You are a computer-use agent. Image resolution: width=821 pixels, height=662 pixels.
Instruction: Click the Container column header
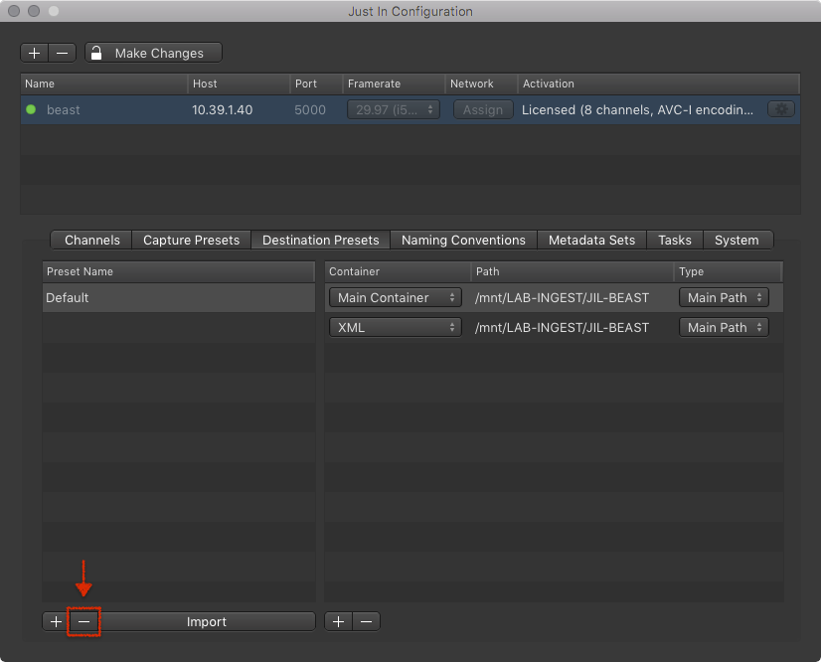click(398, 271)
